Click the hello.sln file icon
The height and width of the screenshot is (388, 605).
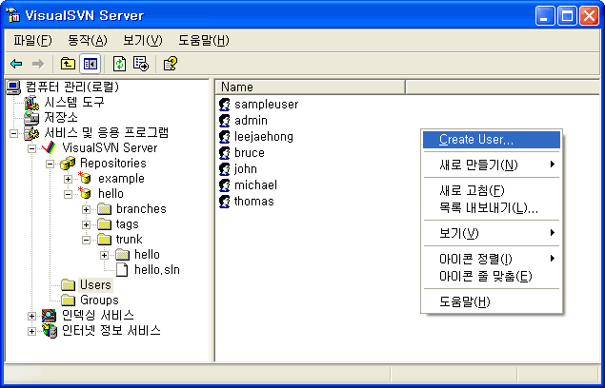coord(122,270)
